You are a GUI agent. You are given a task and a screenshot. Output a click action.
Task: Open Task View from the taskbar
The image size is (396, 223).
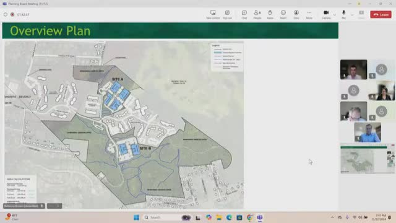tap(198, 217)
